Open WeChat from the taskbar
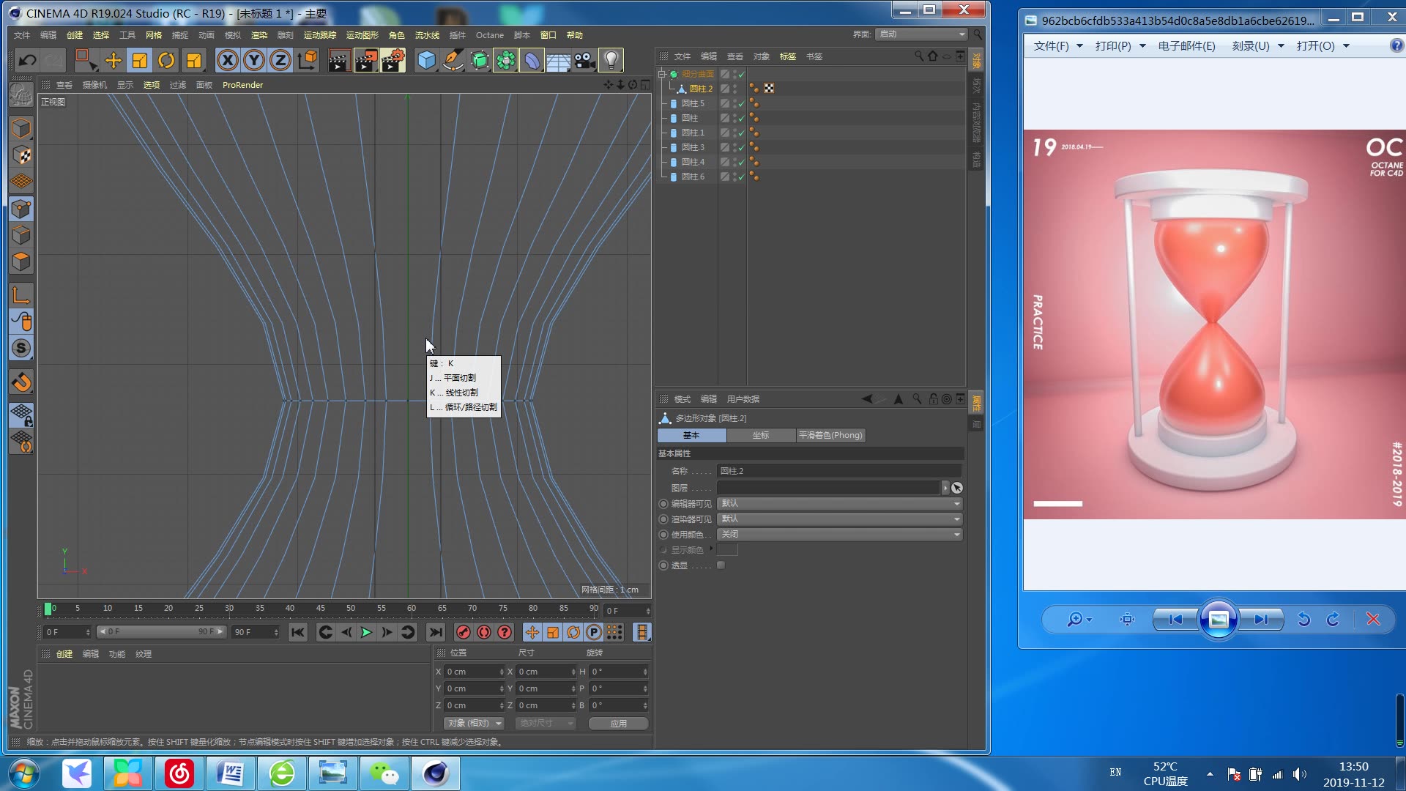1406x791 pixels. tap(384, 773)
